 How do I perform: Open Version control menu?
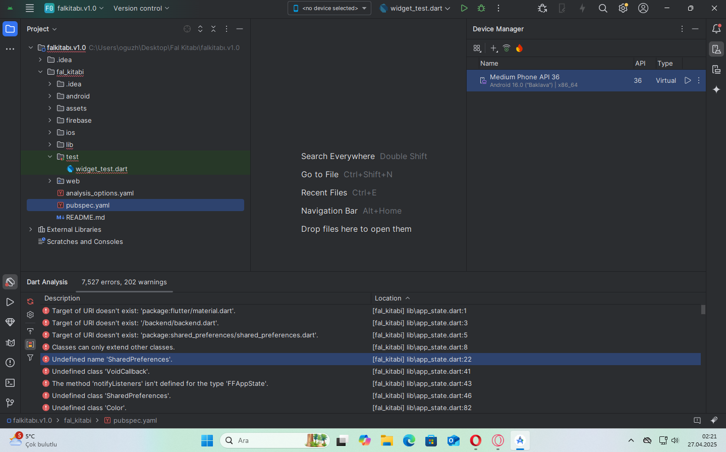coord(141,8)
